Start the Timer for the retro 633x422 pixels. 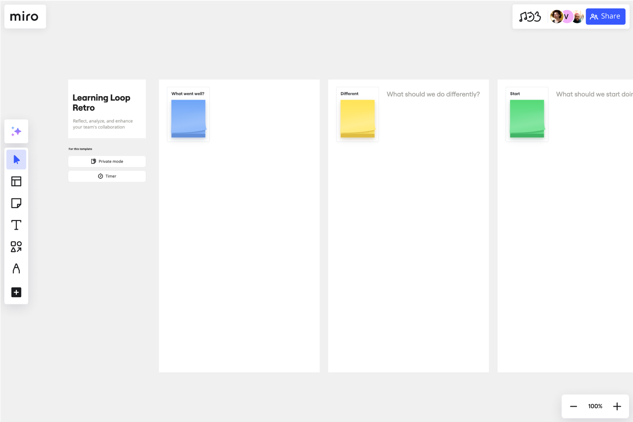[107, 176]
